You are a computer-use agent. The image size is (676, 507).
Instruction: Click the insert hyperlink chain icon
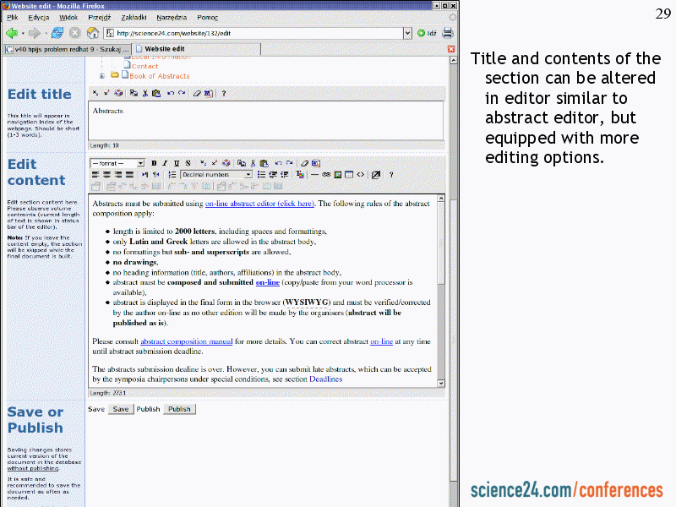point(326,175)
